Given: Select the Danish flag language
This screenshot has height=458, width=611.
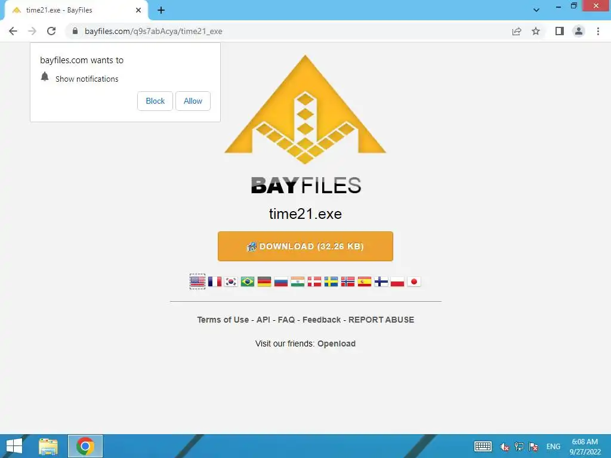Looking at the screenshot, I should [314, 281].
